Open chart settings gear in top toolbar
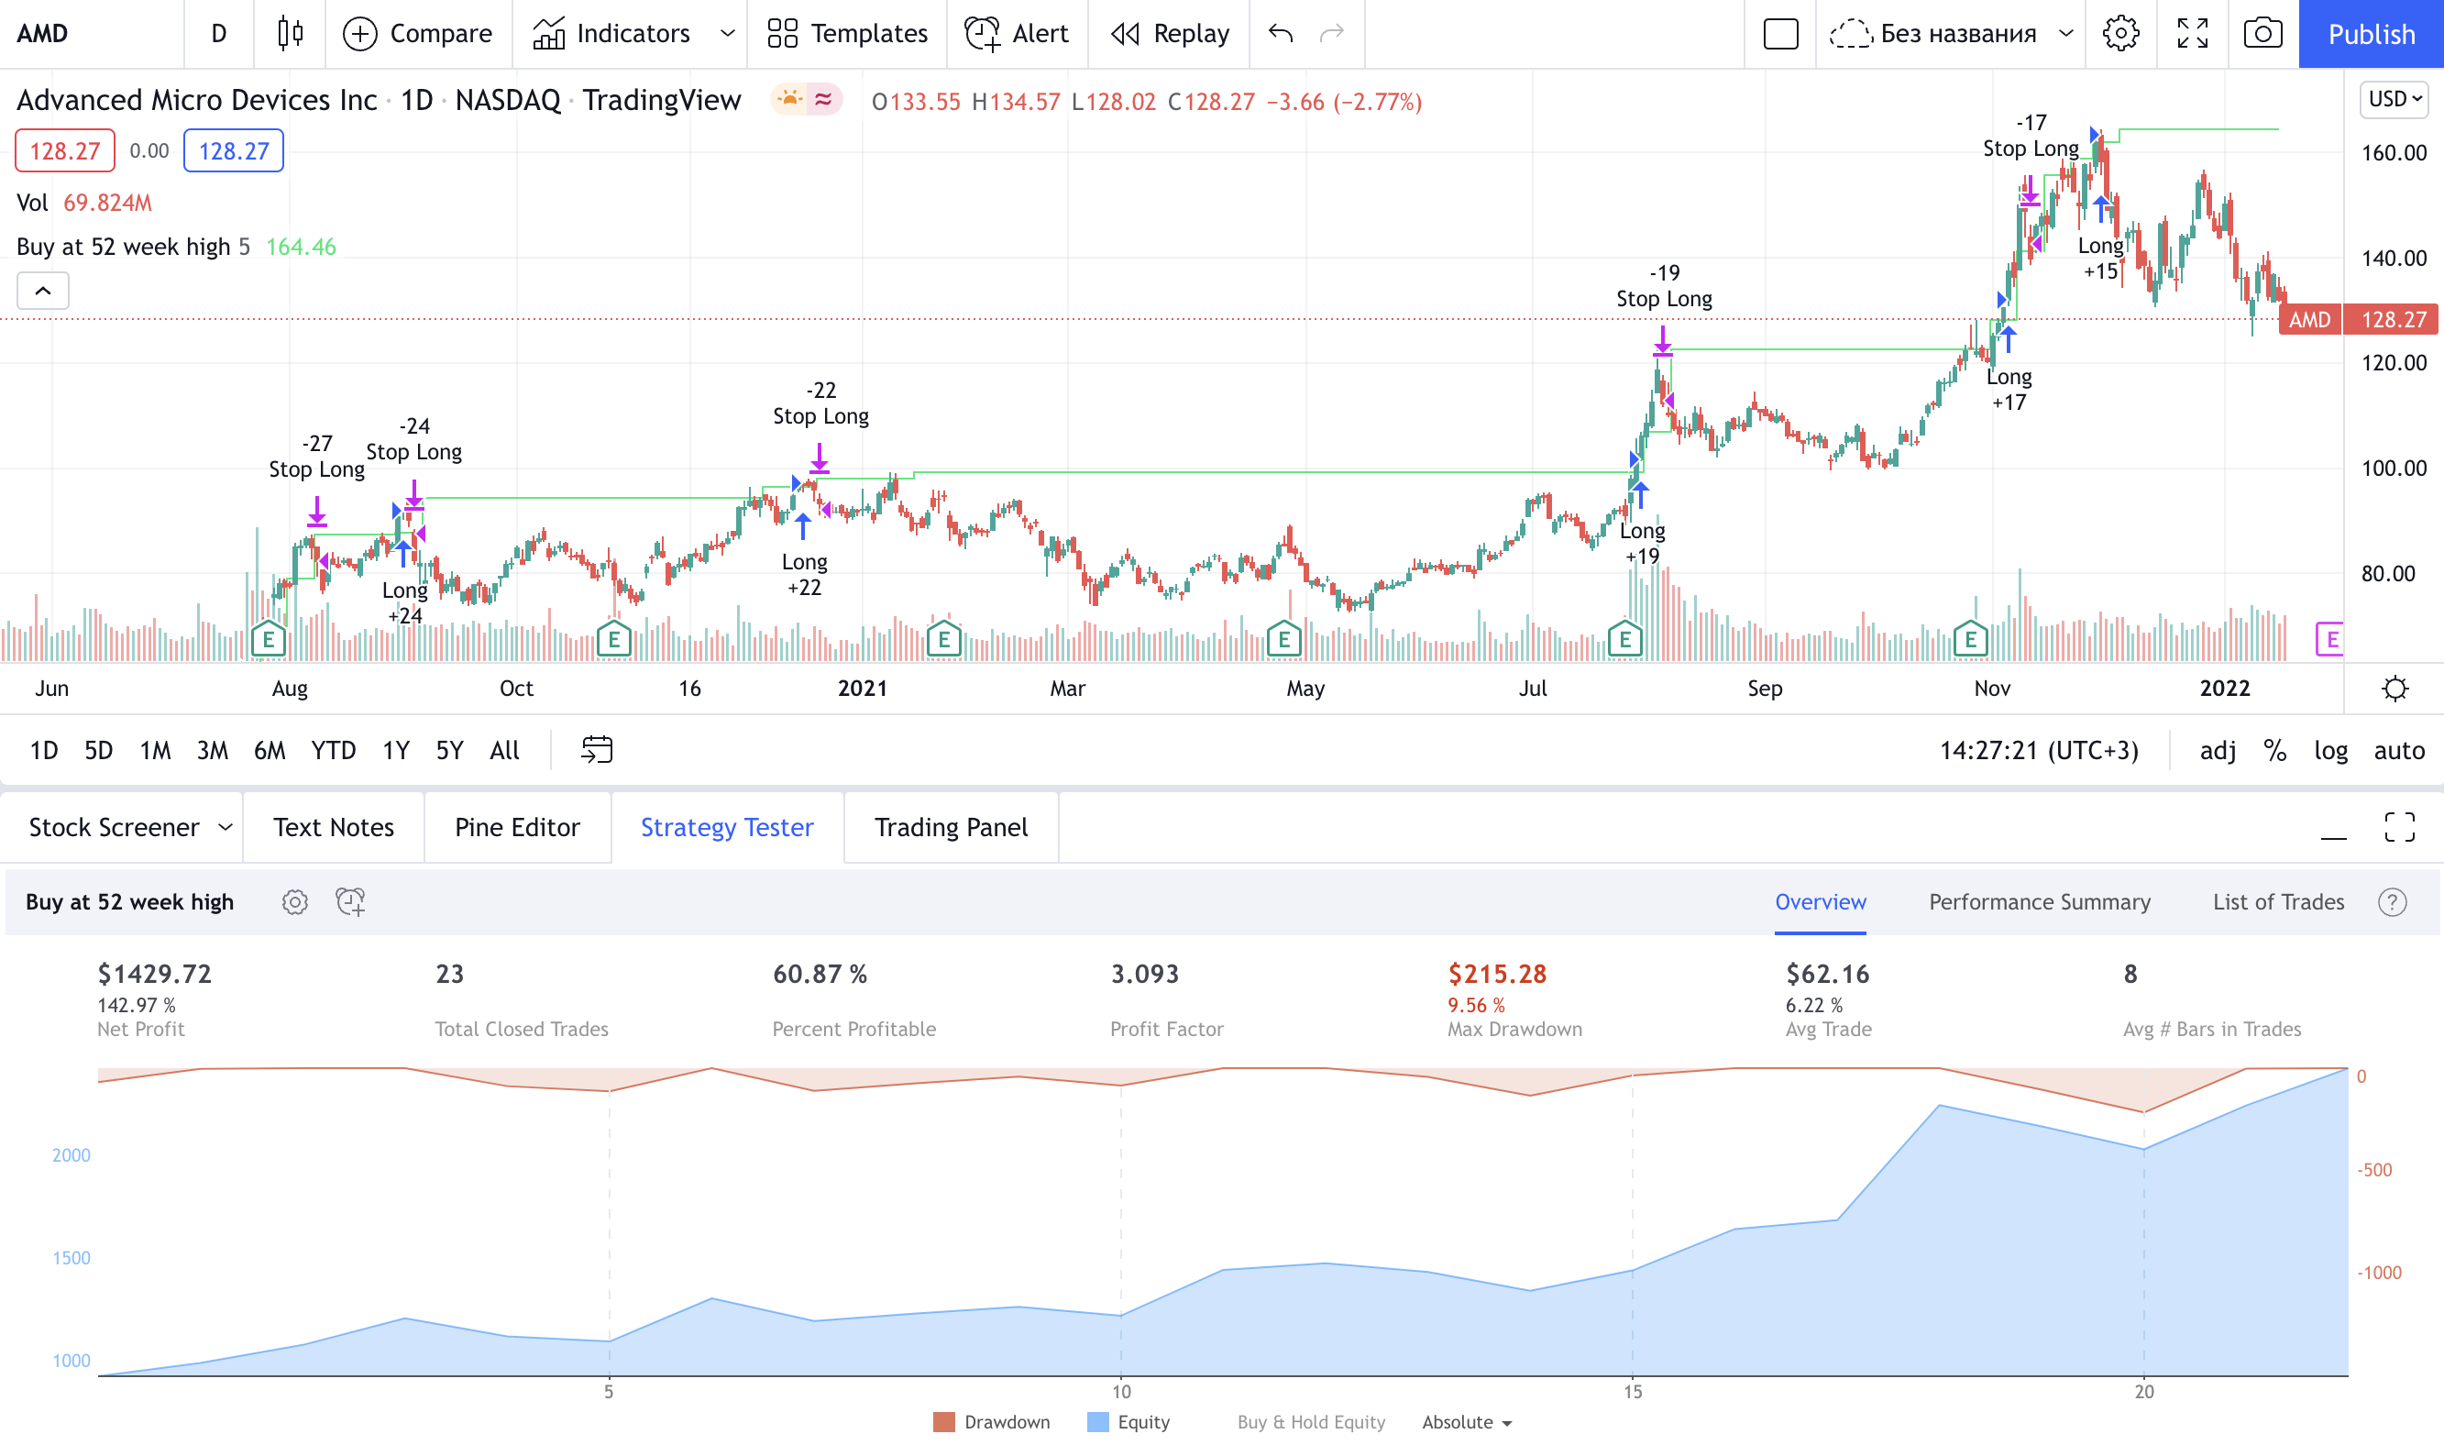Viewport: 2444px width, 1445px height. point(2121,34)
